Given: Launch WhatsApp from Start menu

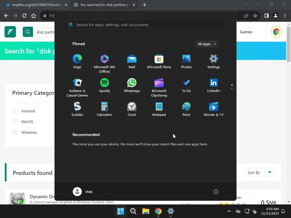Looking at the screenshot, I should click(132, 85).
